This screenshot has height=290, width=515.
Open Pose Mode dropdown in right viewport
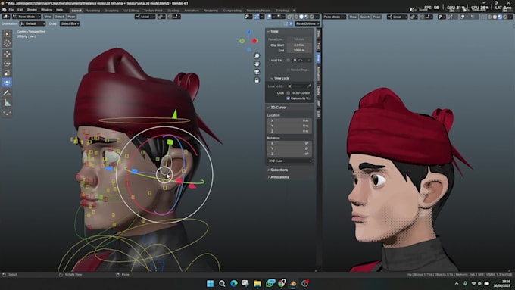pos(334,17)
